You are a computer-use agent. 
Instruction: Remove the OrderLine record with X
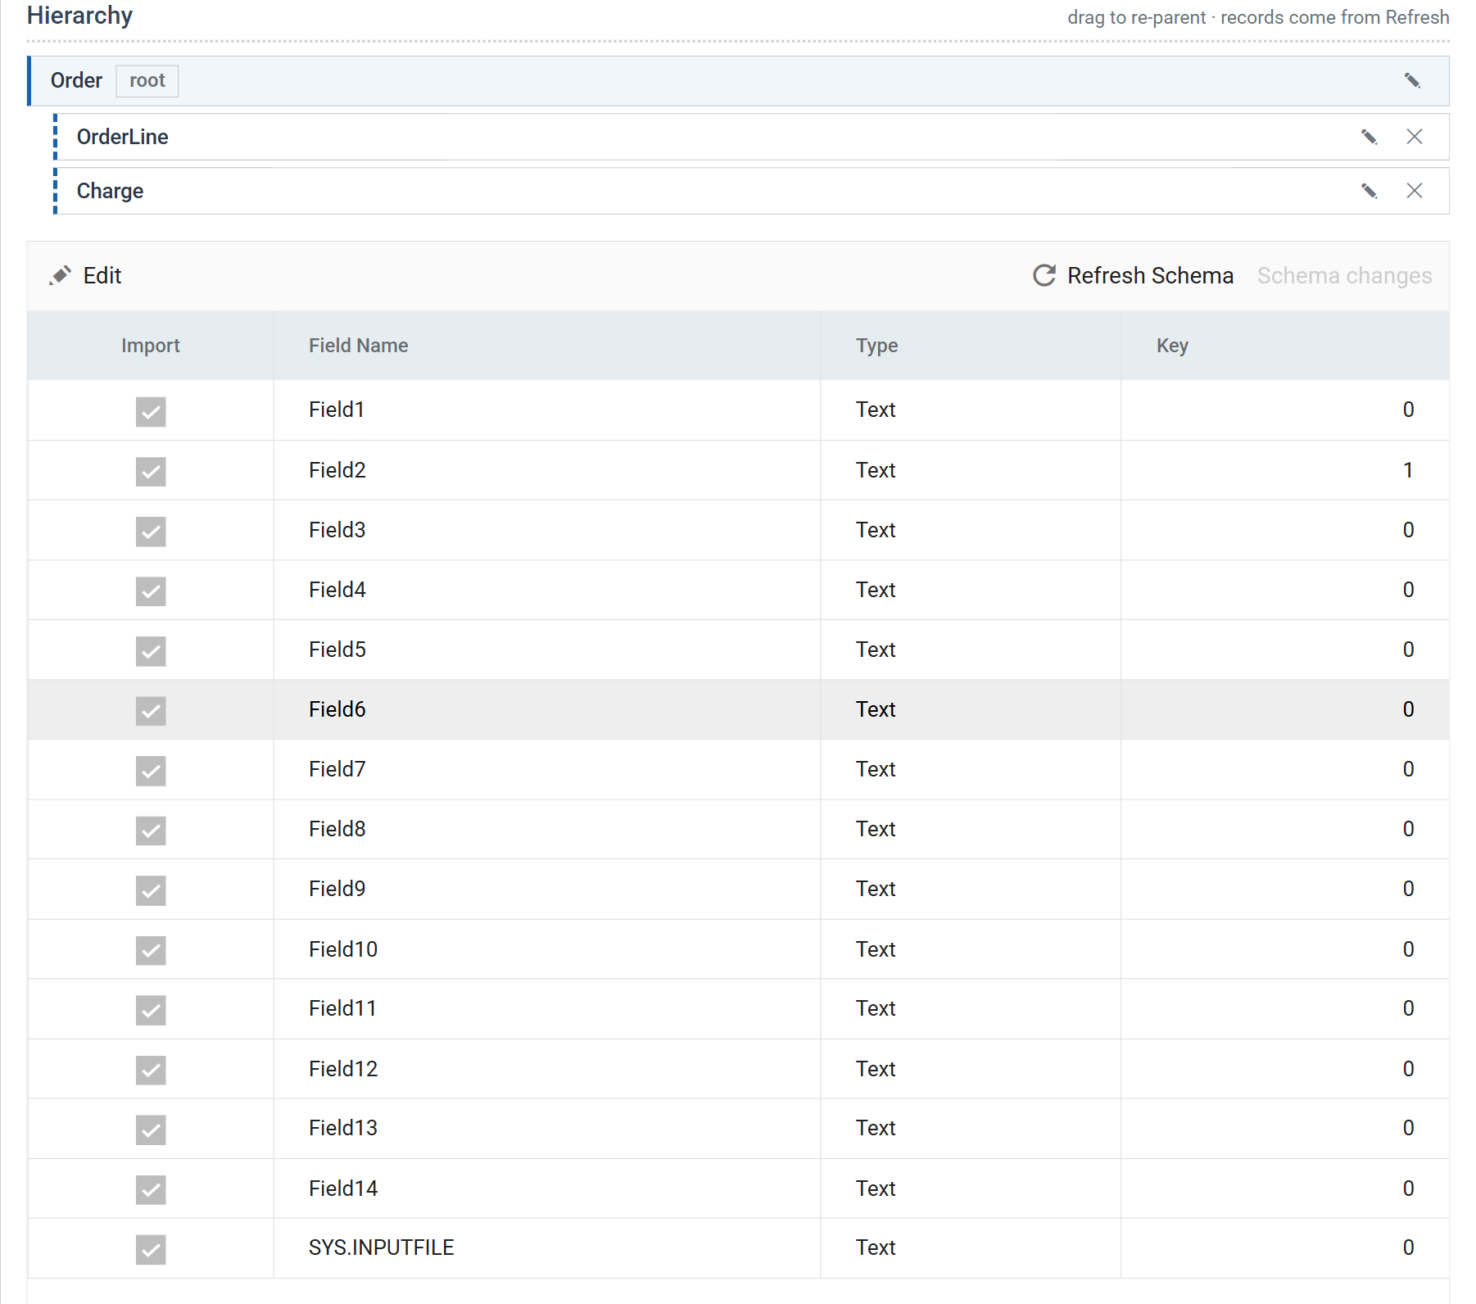coord(1415,137)
